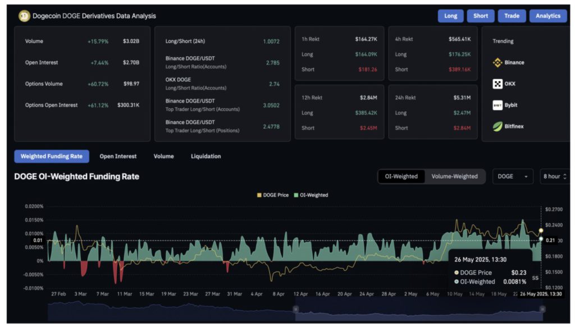This screenshot has width=575, height=327.
Task: Click the OKX exchange icon
Action: click(x=498, y=84)
